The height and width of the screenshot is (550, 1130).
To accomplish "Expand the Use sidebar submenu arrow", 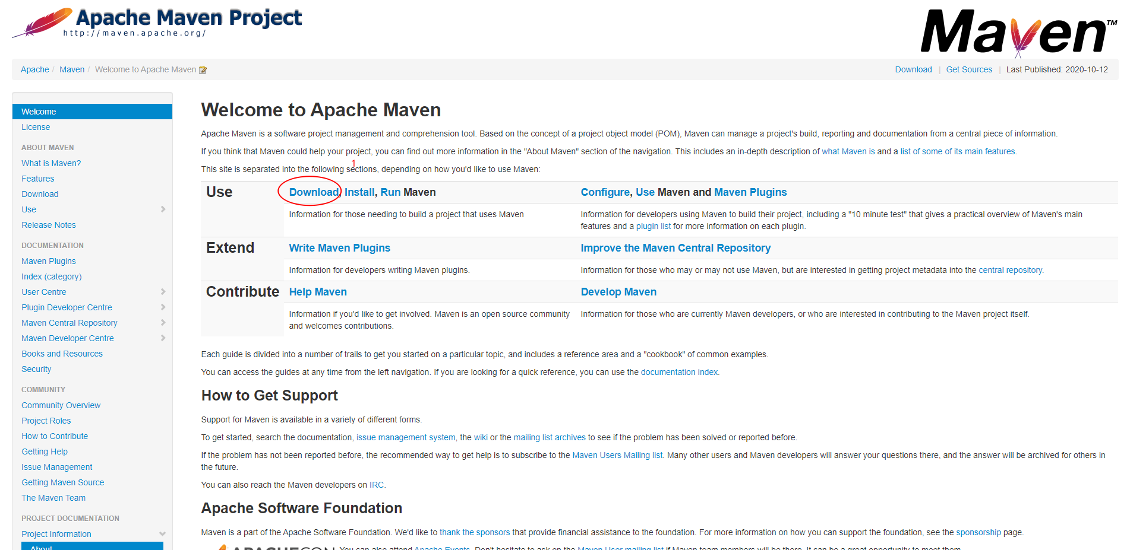I will coord(163,209).
